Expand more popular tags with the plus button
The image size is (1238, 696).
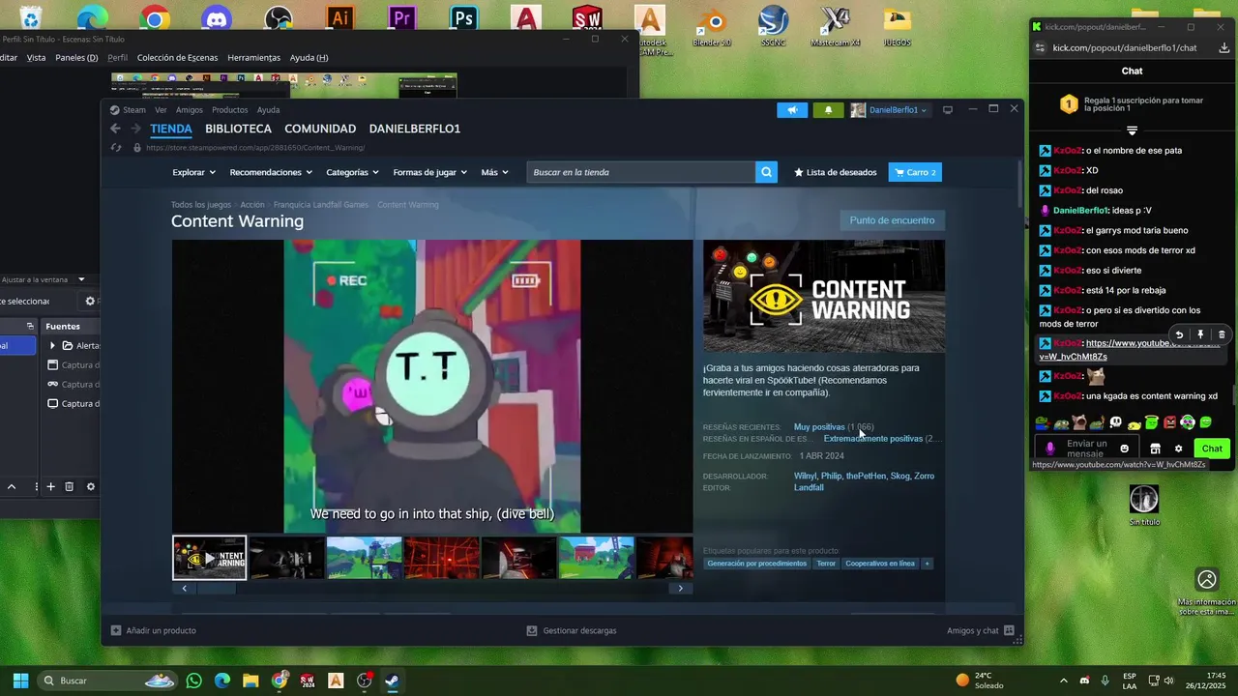(927, 564)
